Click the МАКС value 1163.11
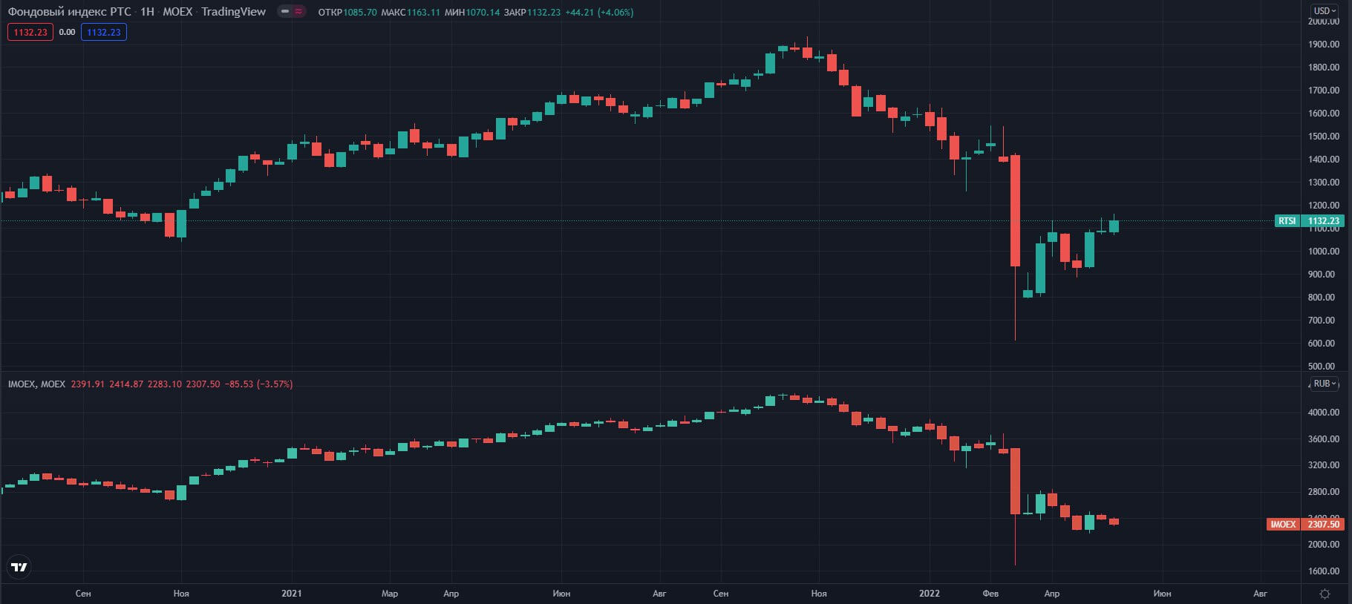This screenshot has height=604, width=1352. coord(423,13)
